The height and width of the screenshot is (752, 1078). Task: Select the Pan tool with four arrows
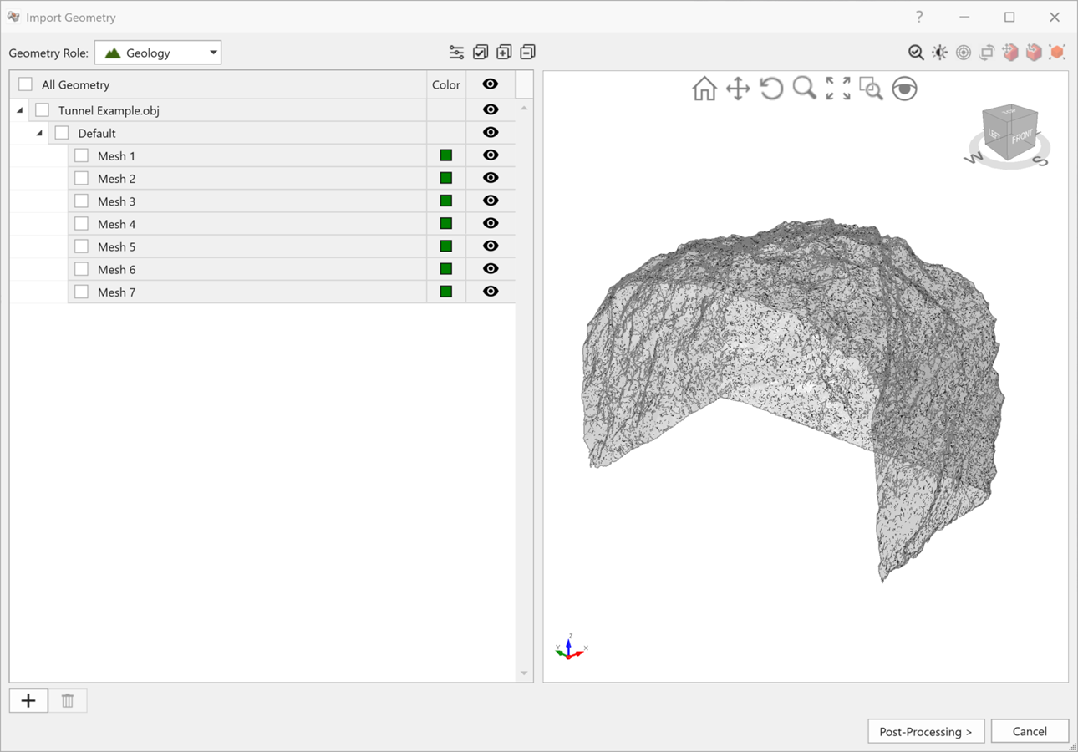coord(737,89)
